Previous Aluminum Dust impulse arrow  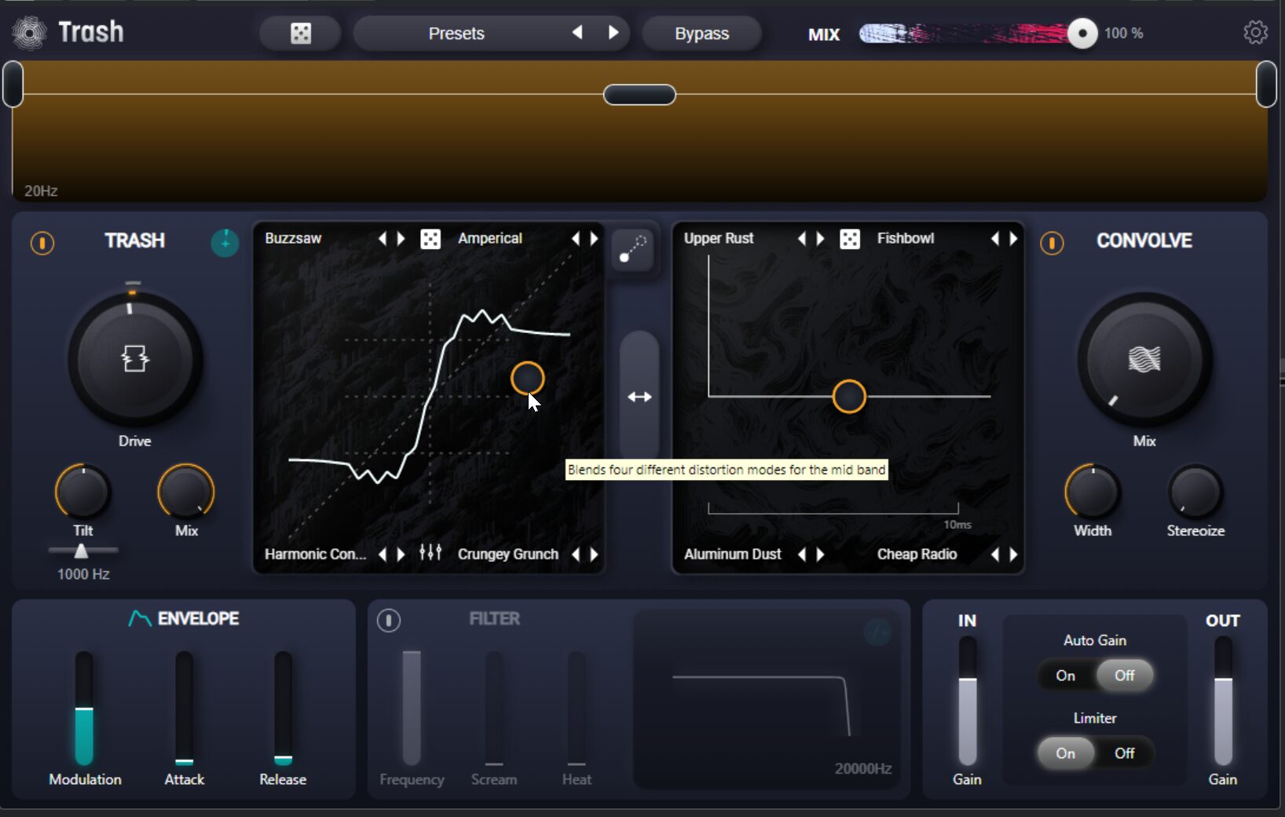pos(802,554)
